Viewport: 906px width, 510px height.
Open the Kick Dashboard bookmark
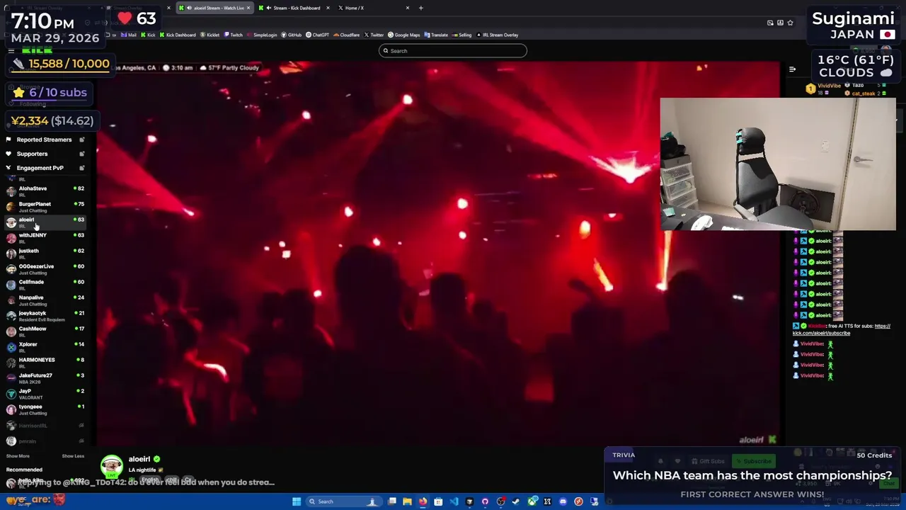(x=177, y=35)
